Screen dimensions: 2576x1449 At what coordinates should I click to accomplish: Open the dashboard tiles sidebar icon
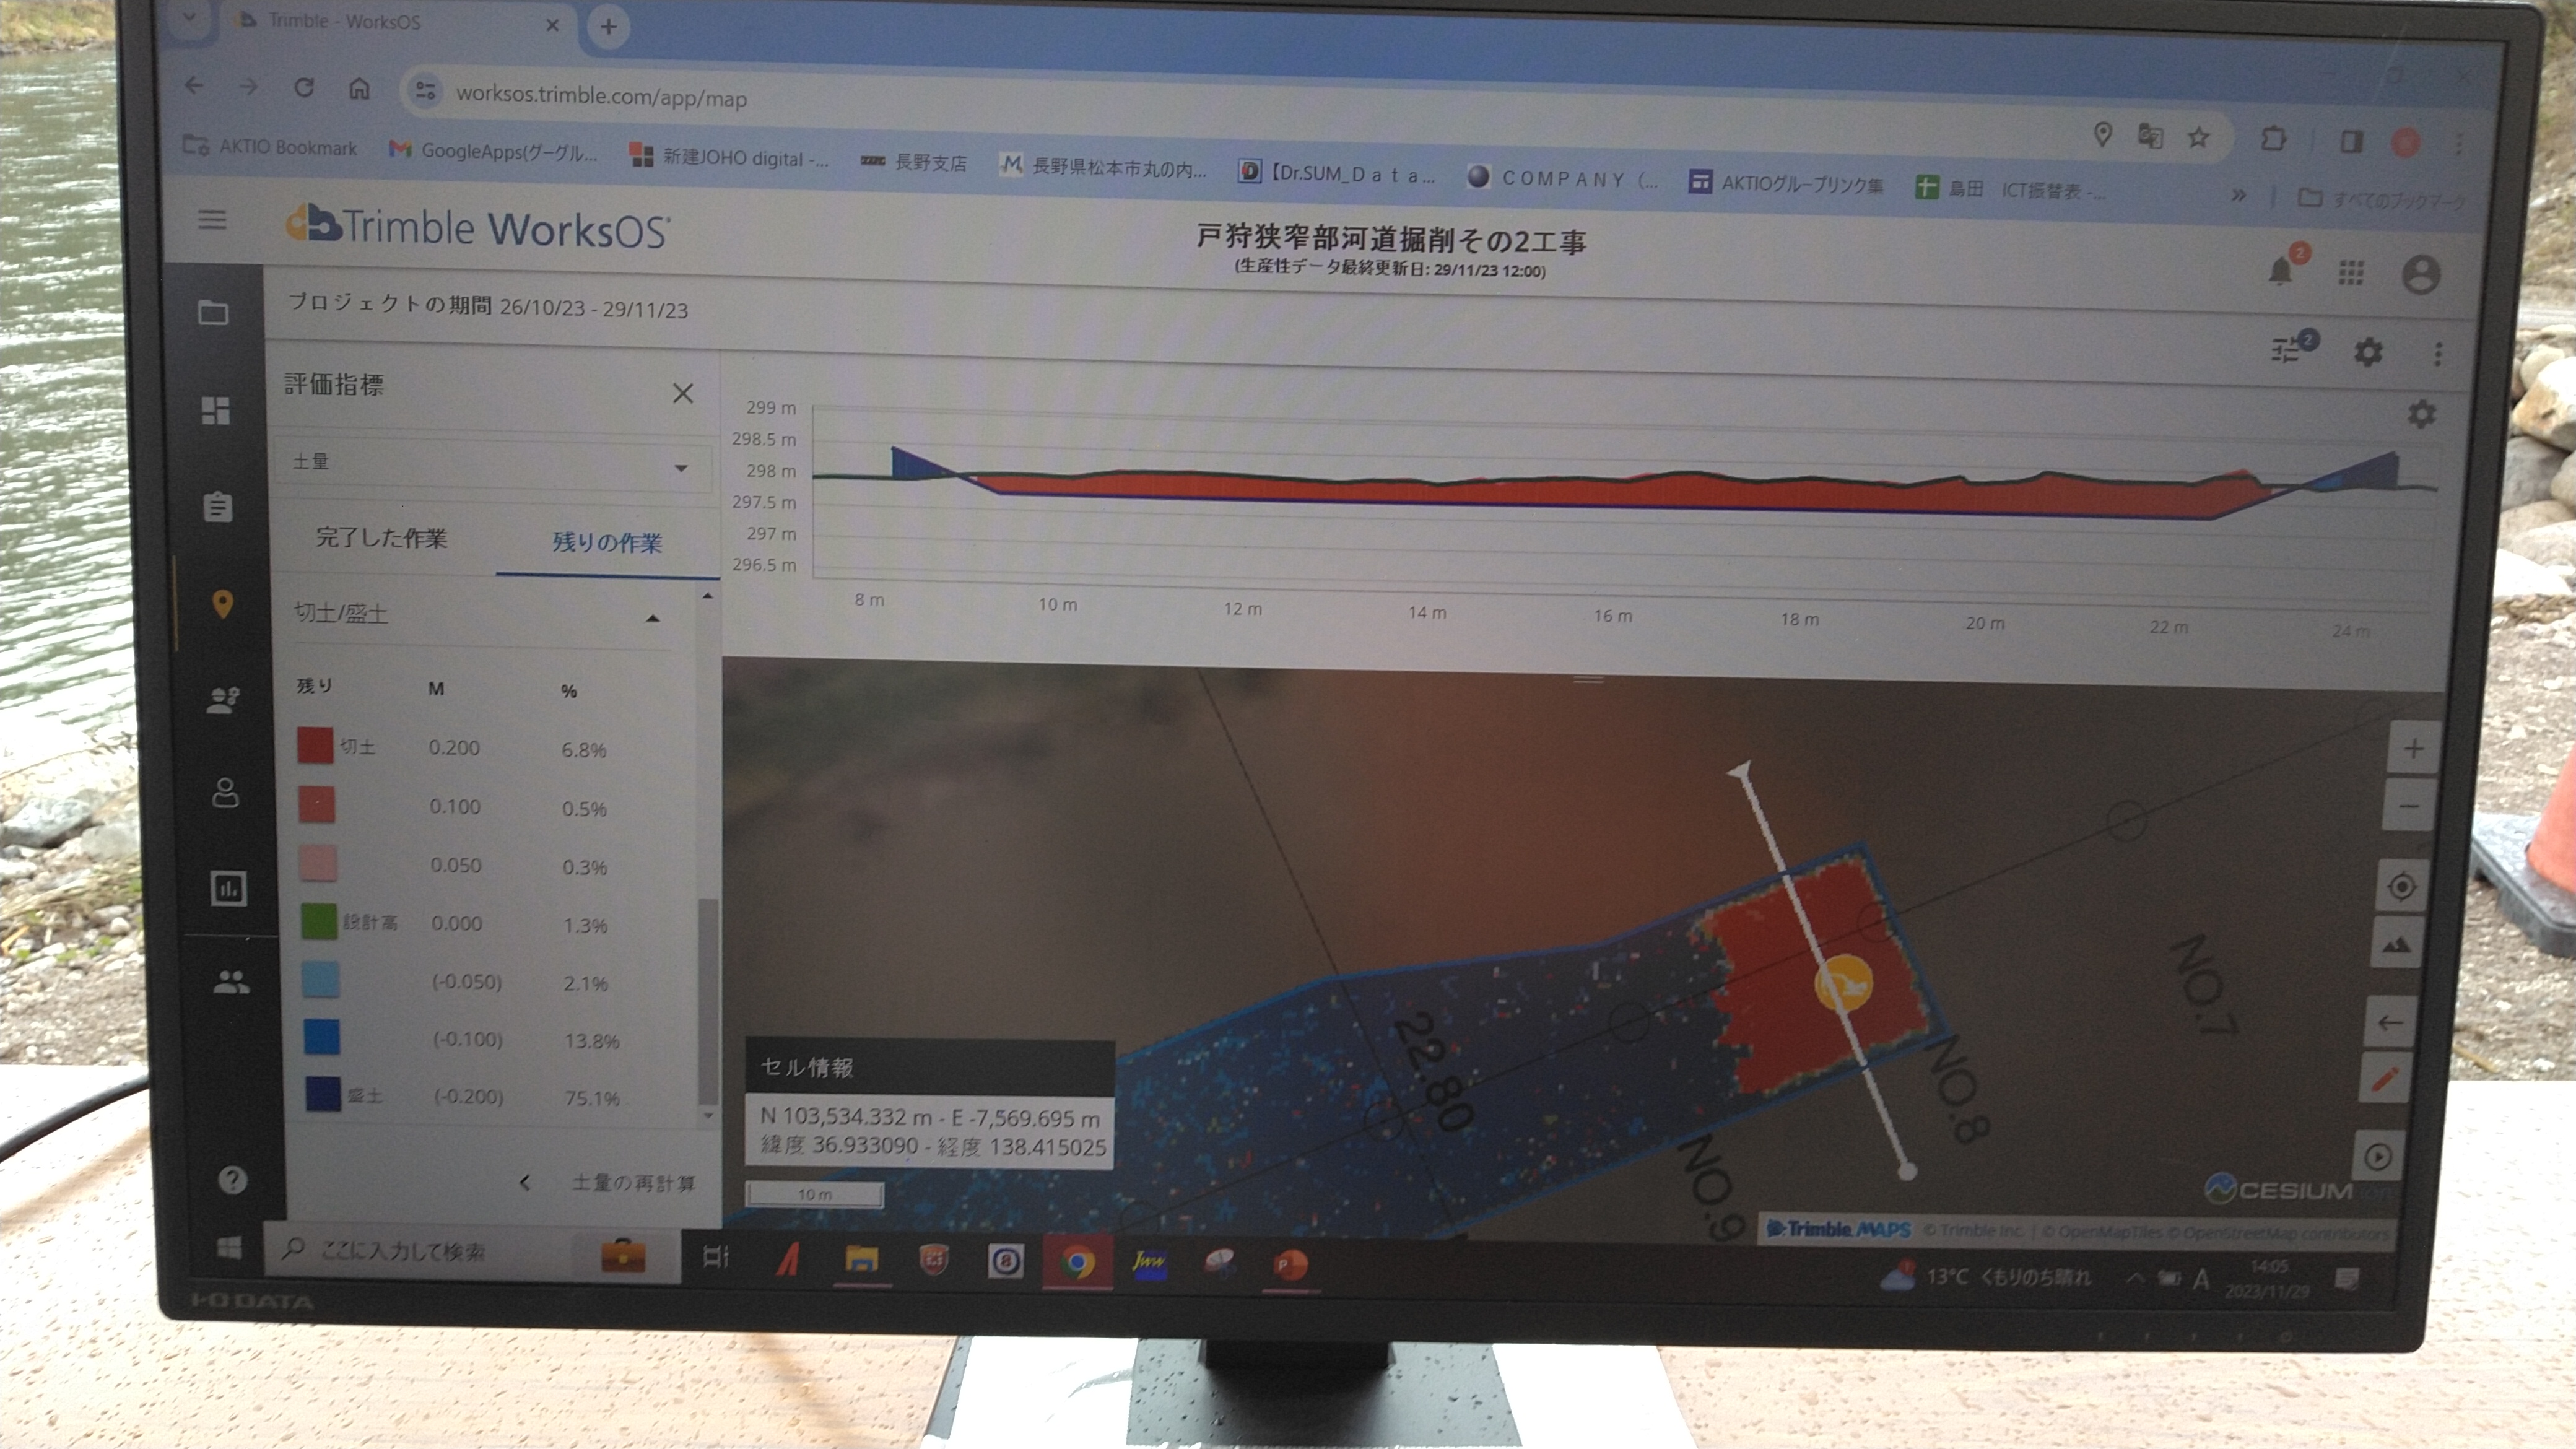click(x=216, y=410)
